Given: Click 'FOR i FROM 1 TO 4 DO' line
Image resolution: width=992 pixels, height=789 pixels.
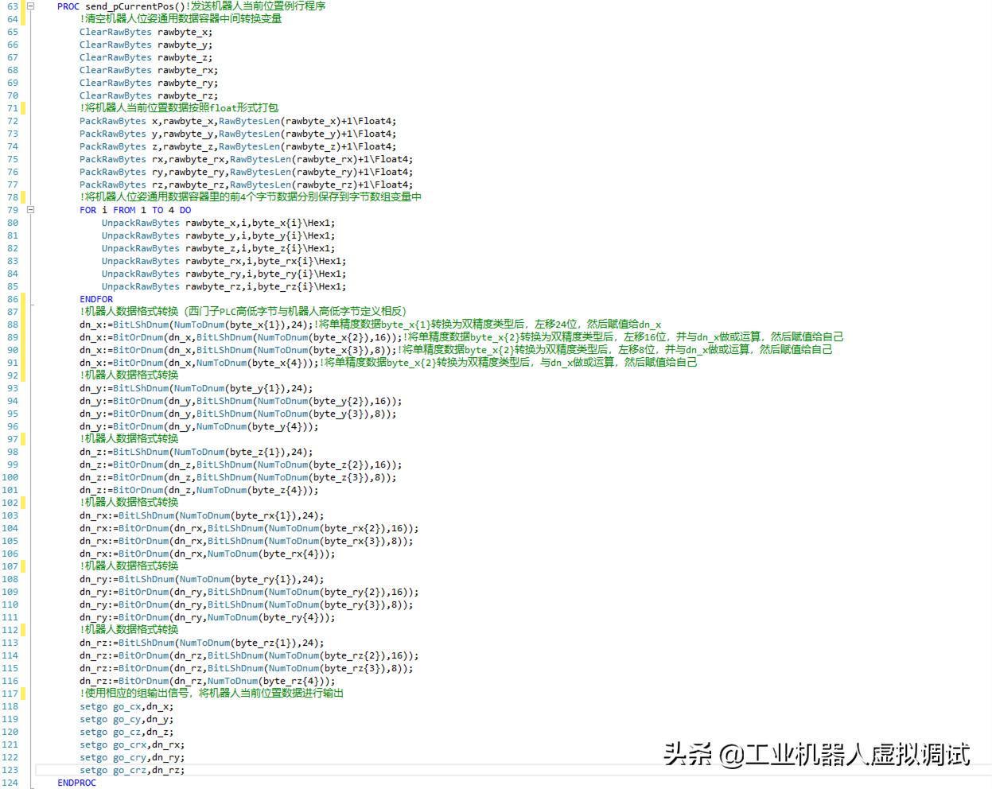Looking at the screenshot, I should pos(135,210).
